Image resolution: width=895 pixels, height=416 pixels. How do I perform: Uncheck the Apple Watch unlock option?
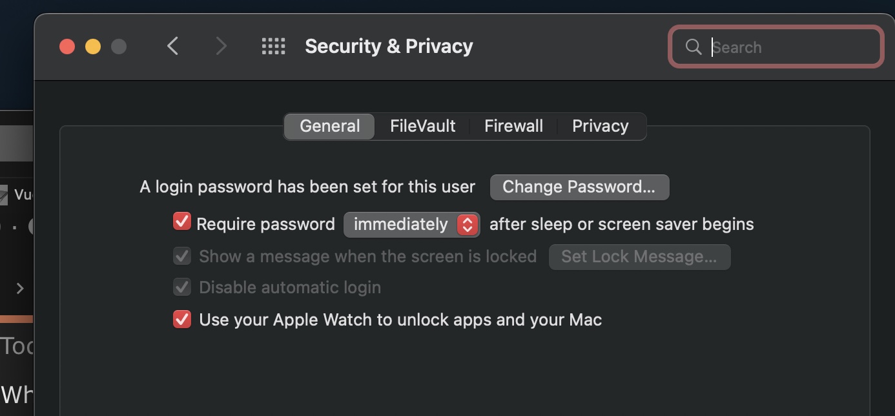182,319
